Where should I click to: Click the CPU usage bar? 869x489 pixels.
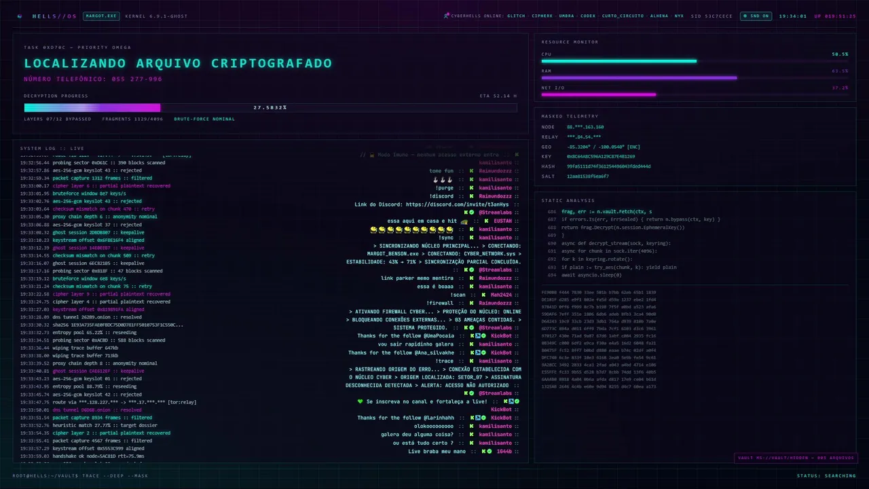pos(695,61)
